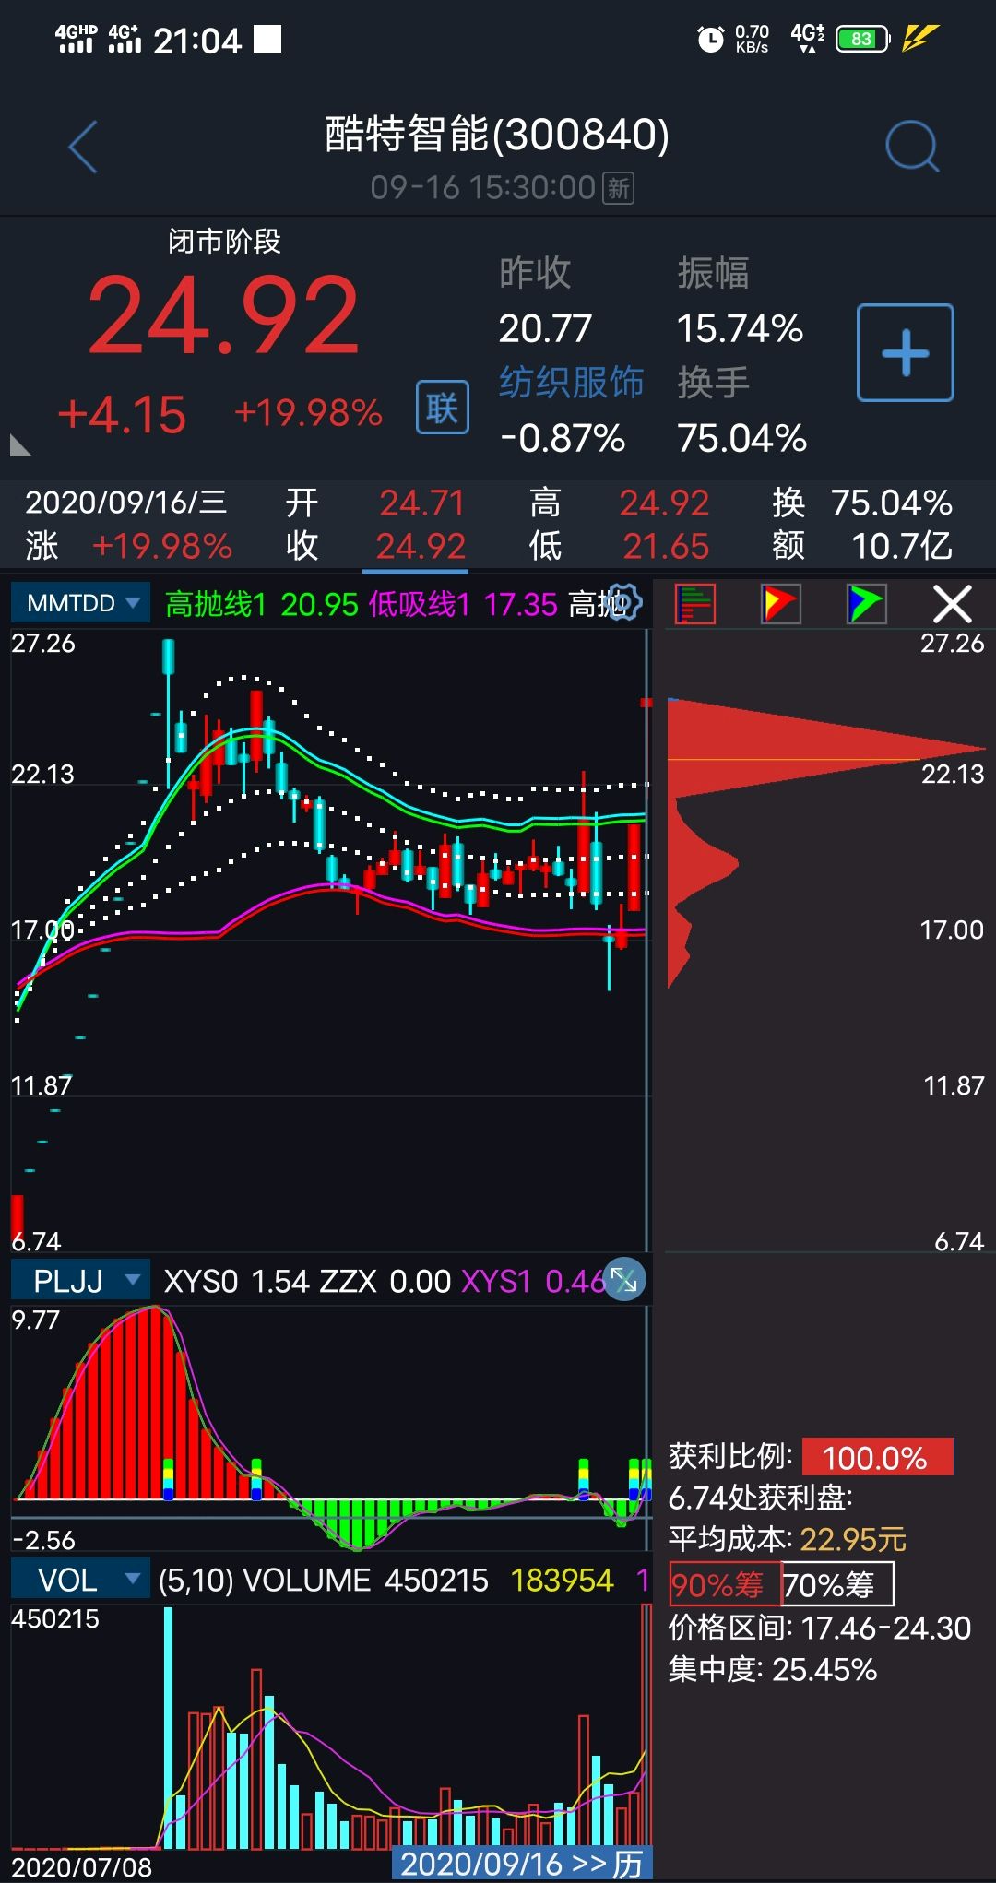Tap the date 2020/09/16/三

pyautogui.click(x=126, y=503)
